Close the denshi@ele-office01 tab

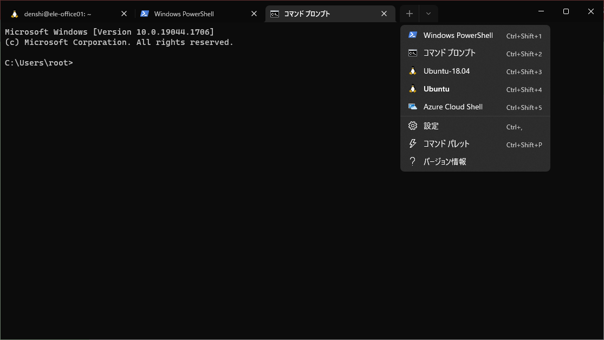pyautogui.click(x=124, y=14)
